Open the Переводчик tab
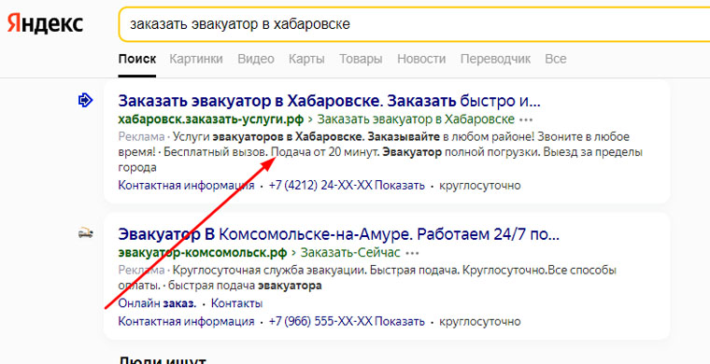 495,59
